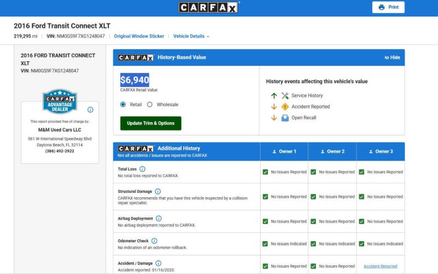Viewport: 438px width, 274px height.
Task: Open the Accident Reported link for Owner 3
Action: pyautogui.click(x=381, y=266)
